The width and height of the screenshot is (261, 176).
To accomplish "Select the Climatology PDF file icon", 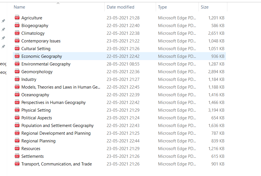I will 17,33.
